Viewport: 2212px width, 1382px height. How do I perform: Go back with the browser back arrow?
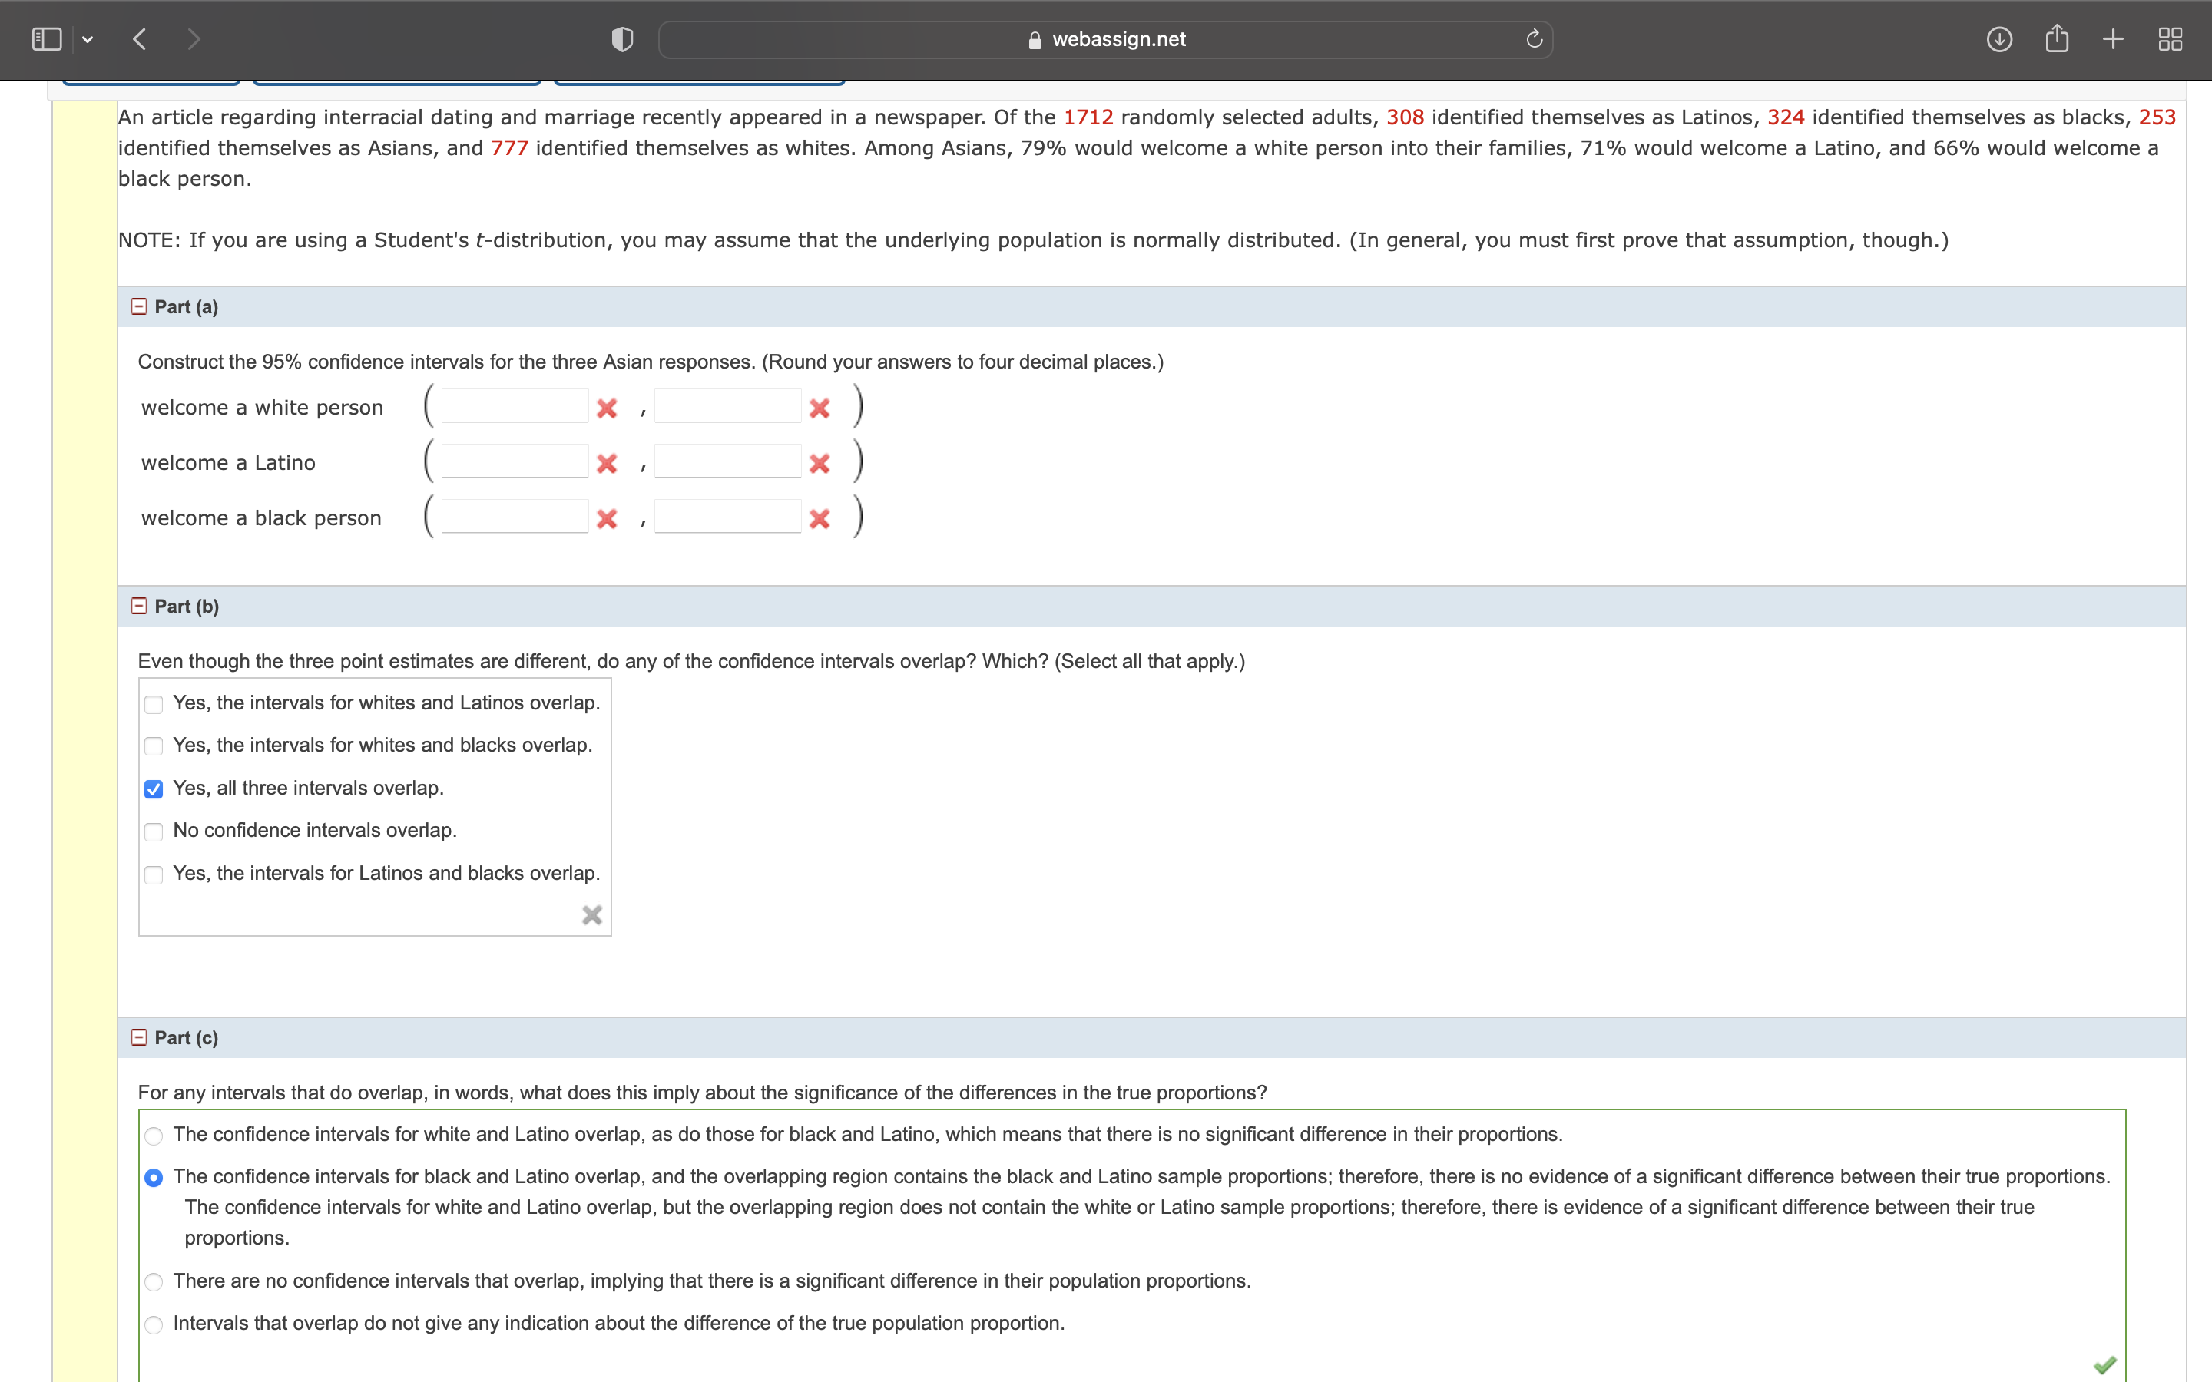point(139,39)
